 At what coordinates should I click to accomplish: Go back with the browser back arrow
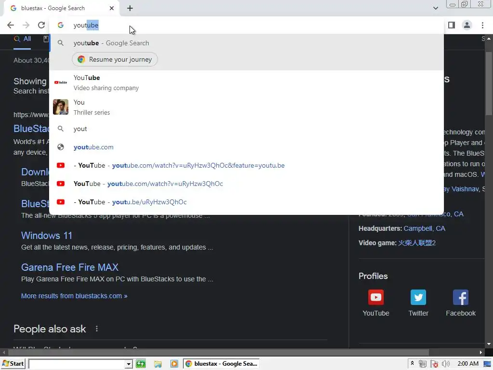tap(11, 25)
